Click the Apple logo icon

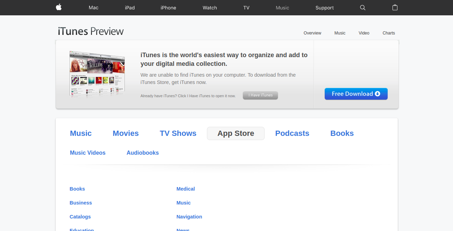[x=59, y=7]
